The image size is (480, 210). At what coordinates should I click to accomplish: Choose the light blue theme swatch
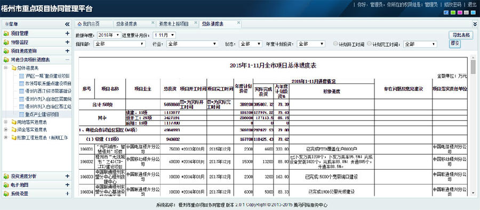click(473, 13)
